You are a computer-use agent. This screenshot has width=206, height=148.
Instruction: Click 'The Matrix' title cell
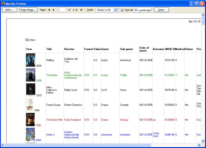(52, 75)
